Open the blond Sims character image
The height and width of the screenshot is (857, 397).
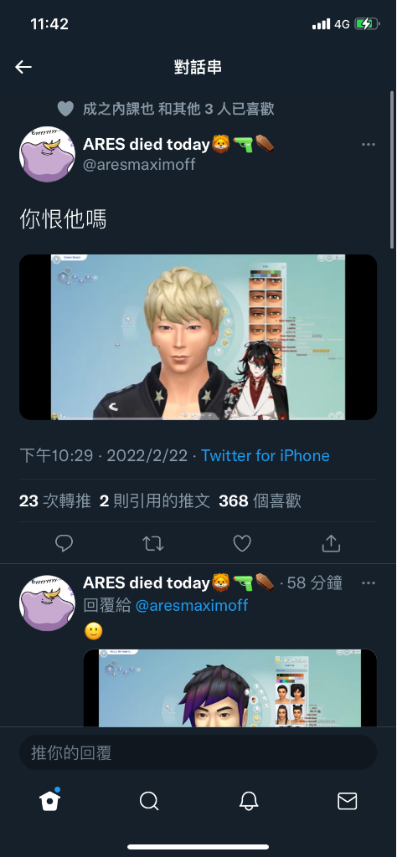coord(198,337)
